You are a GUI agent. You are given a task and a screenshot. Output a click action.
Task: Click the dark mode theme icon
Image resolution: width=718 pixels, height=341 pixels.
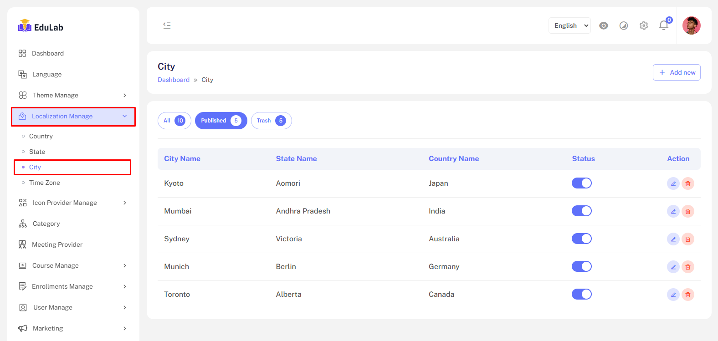pyautogui.click(x=623, y=25)
